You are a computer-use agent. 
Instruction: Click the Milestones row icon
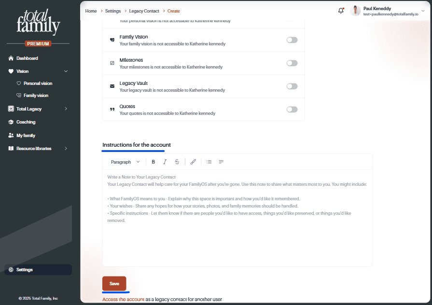[112, 63]
